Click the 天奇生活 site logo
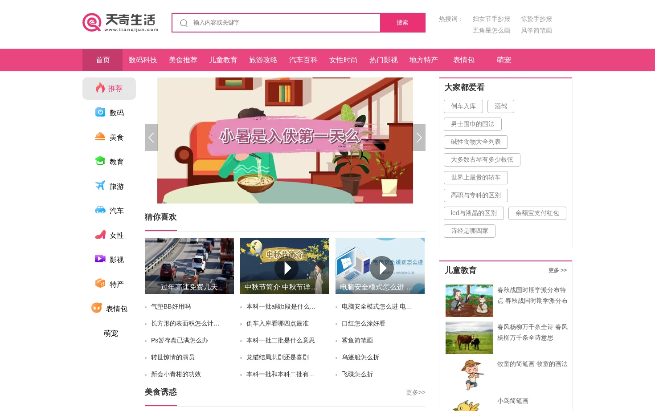This screenshot has height=411, width=655. [120, 23]
